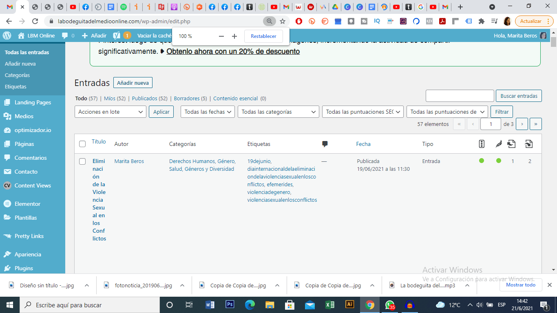This screenshot has height=313, width=557.
Task: Expand options for La bodeguita mp3 download
Action: click(468, 285)
